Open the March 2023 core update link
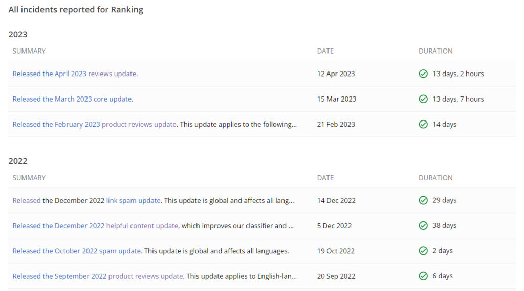 tap(72, 99)
